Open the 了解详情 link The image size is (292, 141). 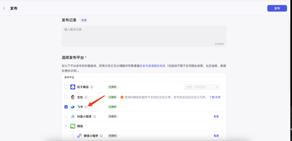click(x=215, y=97)
